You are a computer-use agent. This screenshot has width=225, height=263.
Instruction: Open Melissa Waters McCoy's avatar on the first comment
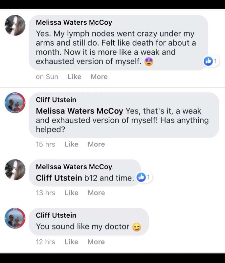pyautogui.click(x=15, y=25)
